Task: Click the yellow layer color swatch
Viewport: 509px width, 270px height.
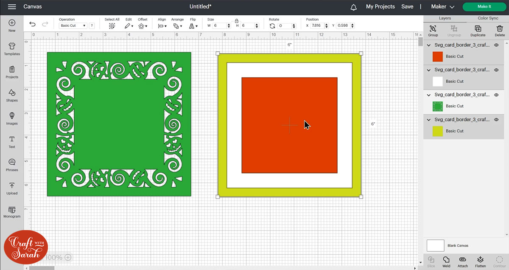Action: [437, 131]
